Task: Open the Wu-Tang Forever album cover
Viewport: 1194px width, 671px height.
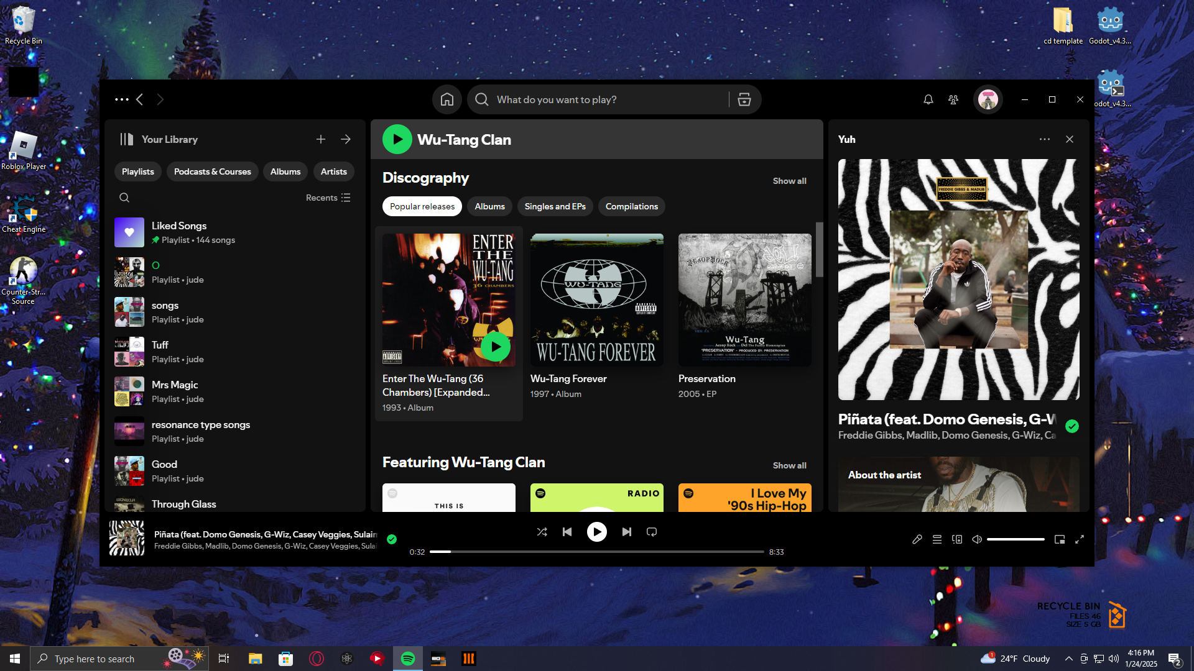Action: [x=596, y=300]
